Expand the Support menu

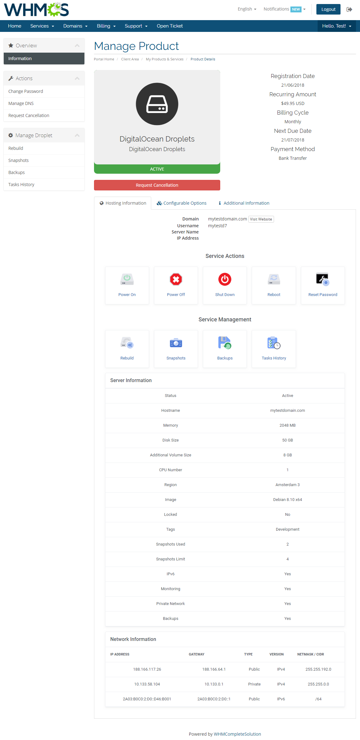point(136,26)
